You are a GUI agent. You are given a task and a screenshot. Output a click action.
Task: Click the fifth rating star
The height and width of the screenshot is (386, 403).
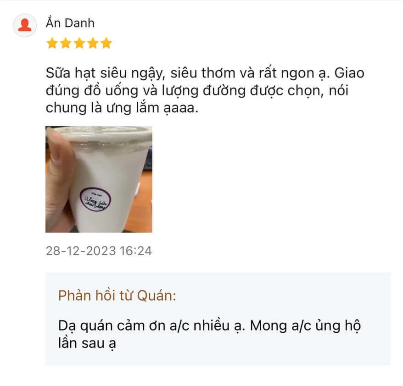[106, 43]
